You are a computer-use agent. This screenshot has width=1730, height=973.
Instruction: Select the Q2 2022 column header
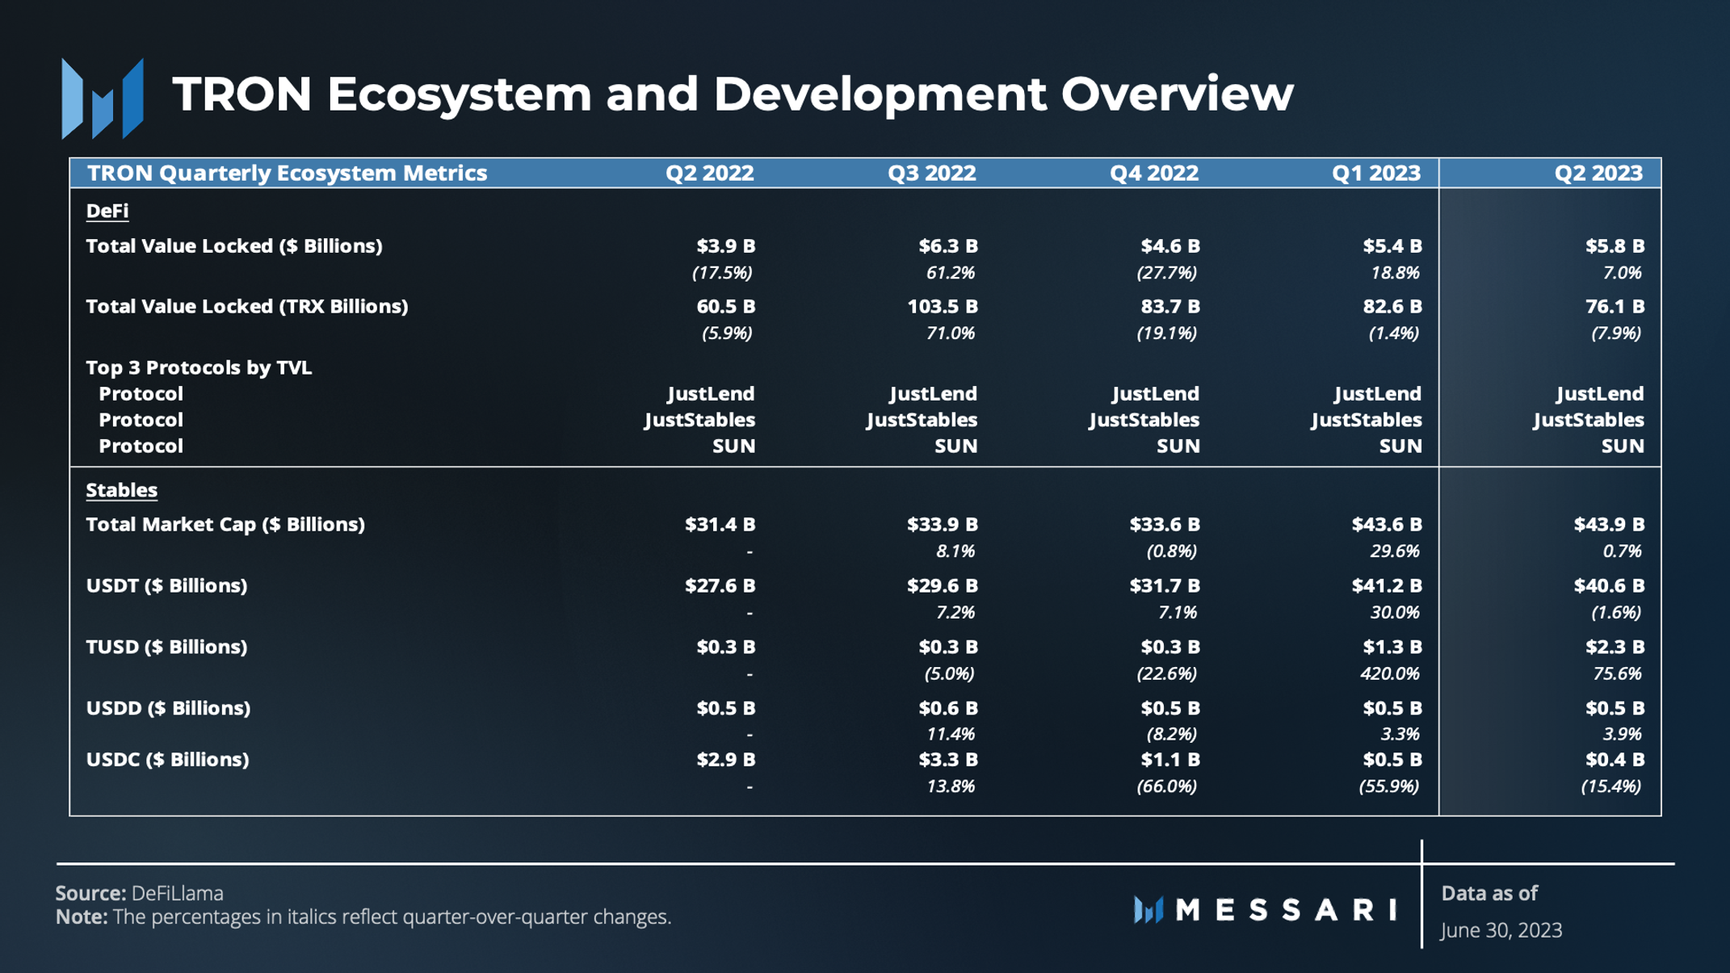point(709,173)
